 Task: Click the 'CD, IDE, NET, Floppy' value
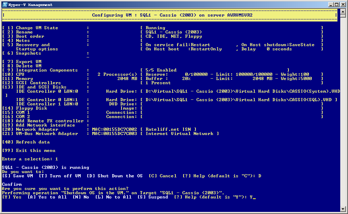(x=174, y=36)
